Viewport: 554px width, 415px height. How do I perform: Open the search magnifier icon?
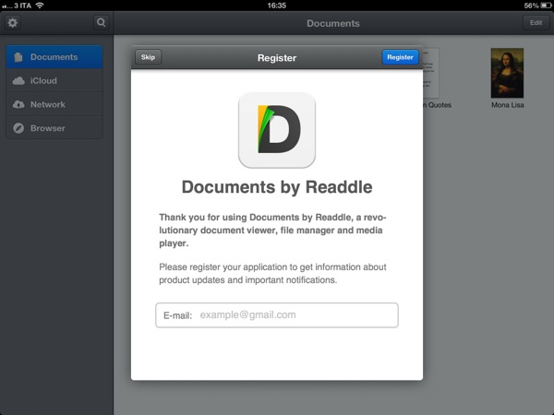pos(101,23)
